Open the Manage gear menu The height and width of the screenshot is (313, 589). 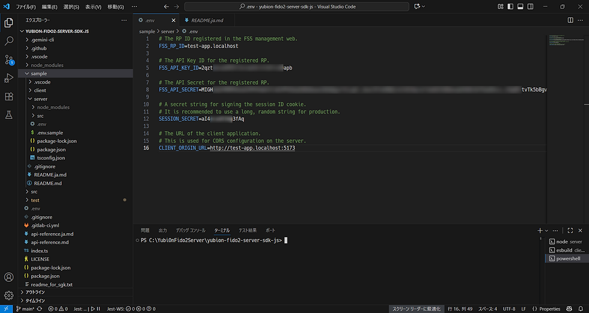(x=8, y=296)
